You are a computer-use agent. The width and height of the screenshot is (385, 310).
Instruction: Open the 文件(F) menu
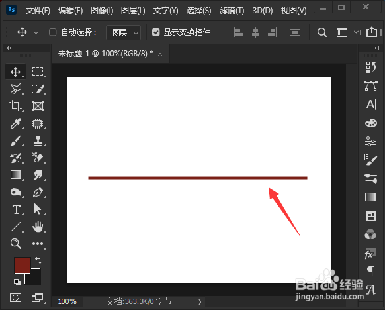[x=38, y=11]
